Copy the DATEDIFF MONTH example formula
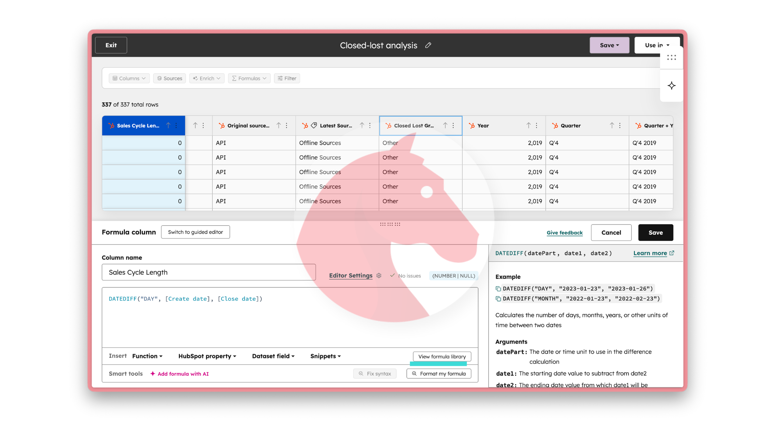775x436 pixels. (498, 299)
